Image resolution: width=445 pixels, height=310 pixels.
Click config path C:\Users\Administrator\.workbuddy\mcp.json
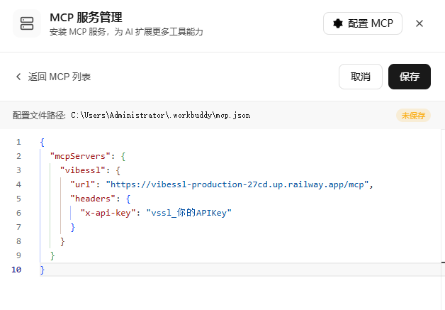pos(161,116)
